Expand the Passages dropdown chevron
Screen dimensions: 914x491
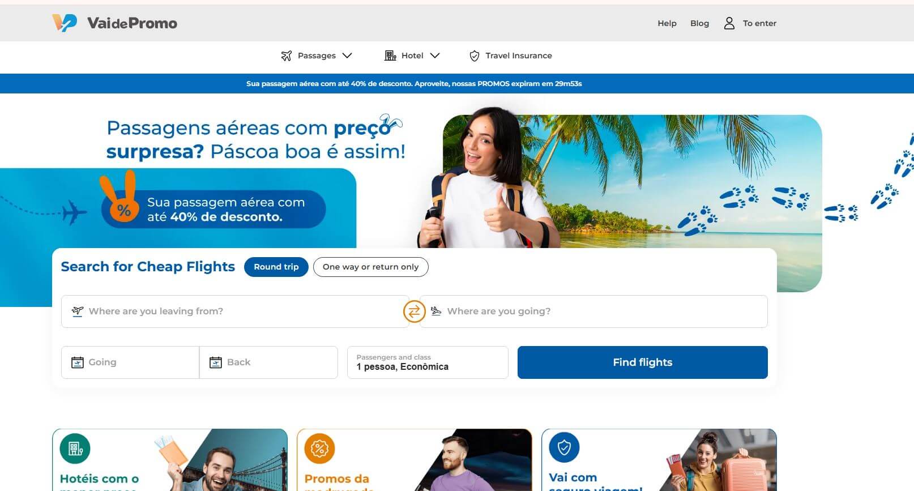pyautogui.click(x=347, y=55)
